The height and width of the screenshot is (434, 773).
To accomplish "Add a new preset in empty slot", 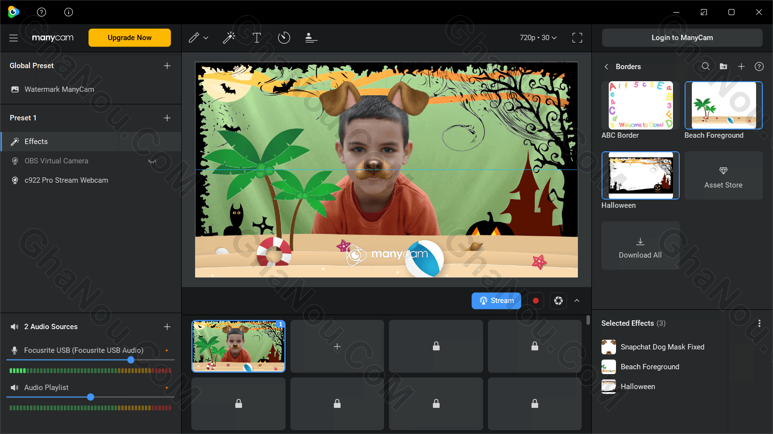I will pyautogui.click(x=337, y=346).
